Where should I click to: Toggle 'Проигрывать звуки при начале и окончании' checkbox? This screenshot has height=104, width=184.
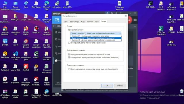coord(69,43)
